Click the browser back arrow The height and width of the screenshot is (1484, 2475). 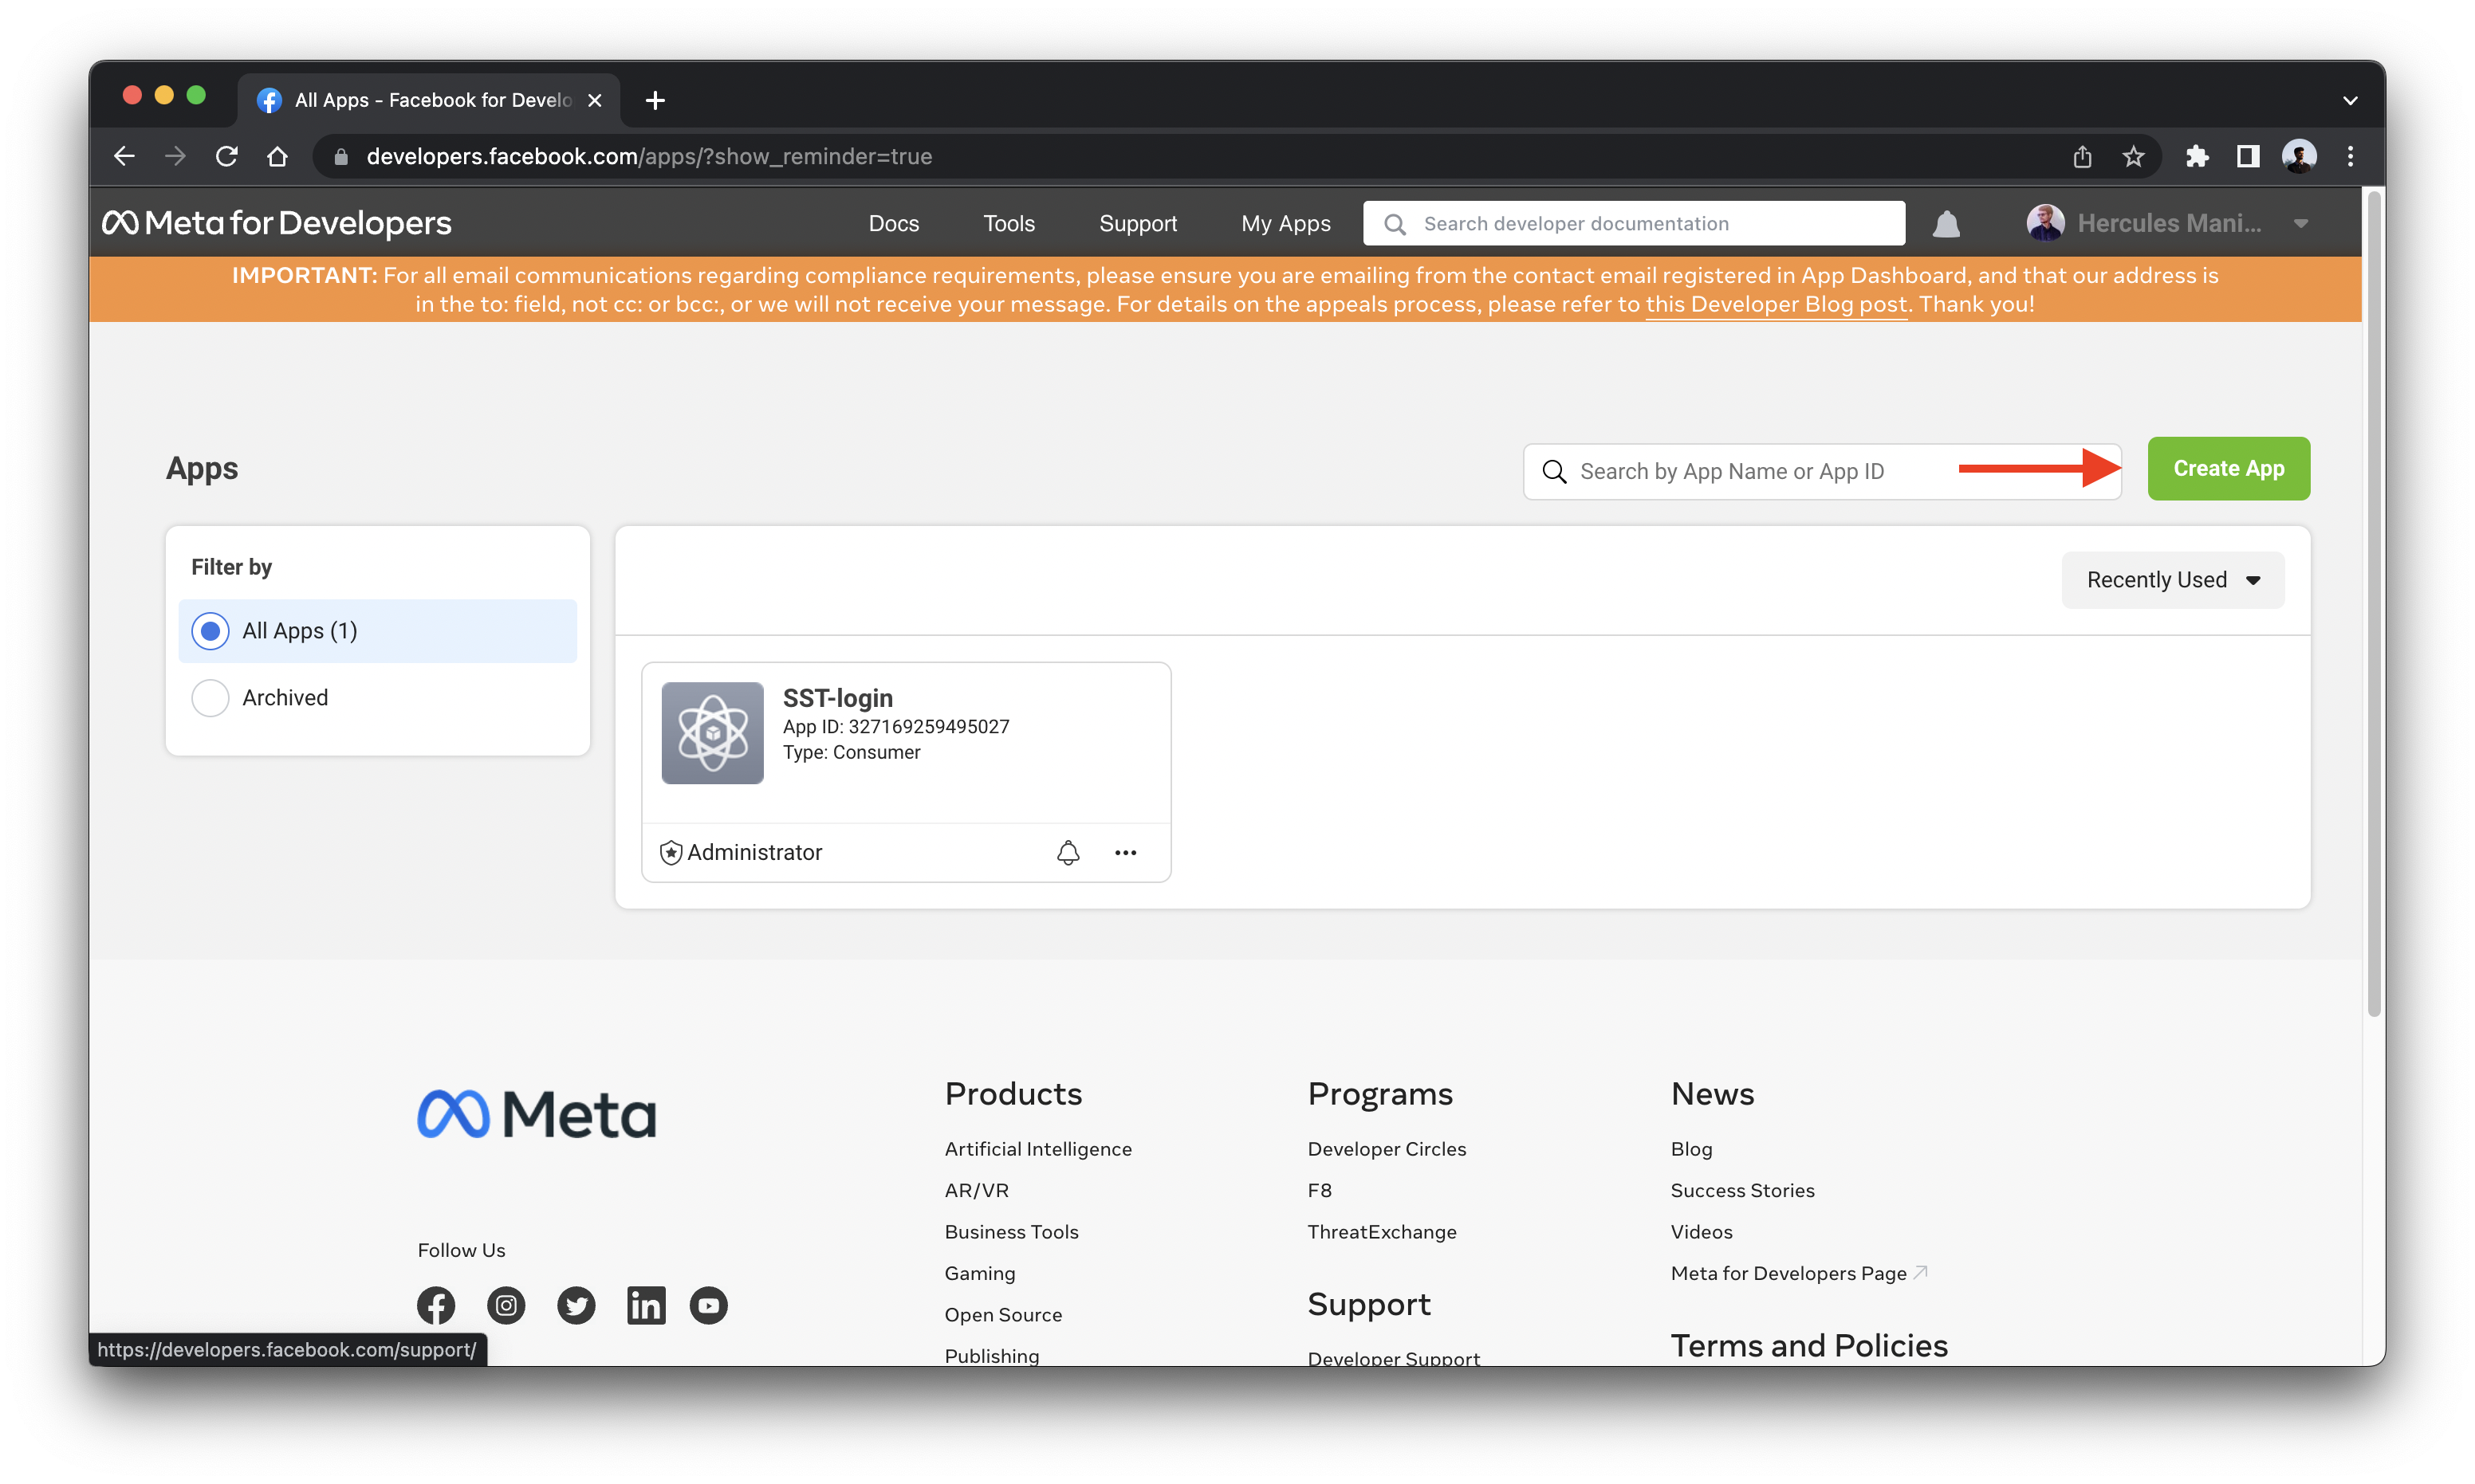coord(124,156)
